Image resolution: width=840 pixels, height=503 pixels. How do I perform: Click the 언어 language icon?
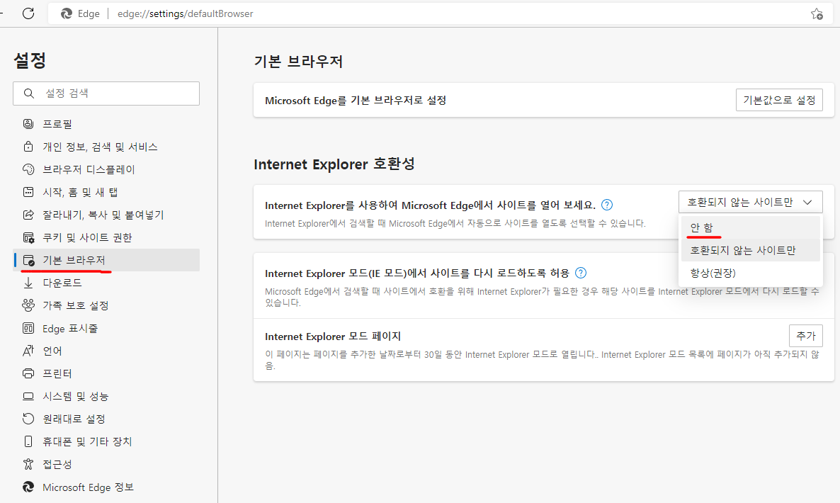click(28, 351)
